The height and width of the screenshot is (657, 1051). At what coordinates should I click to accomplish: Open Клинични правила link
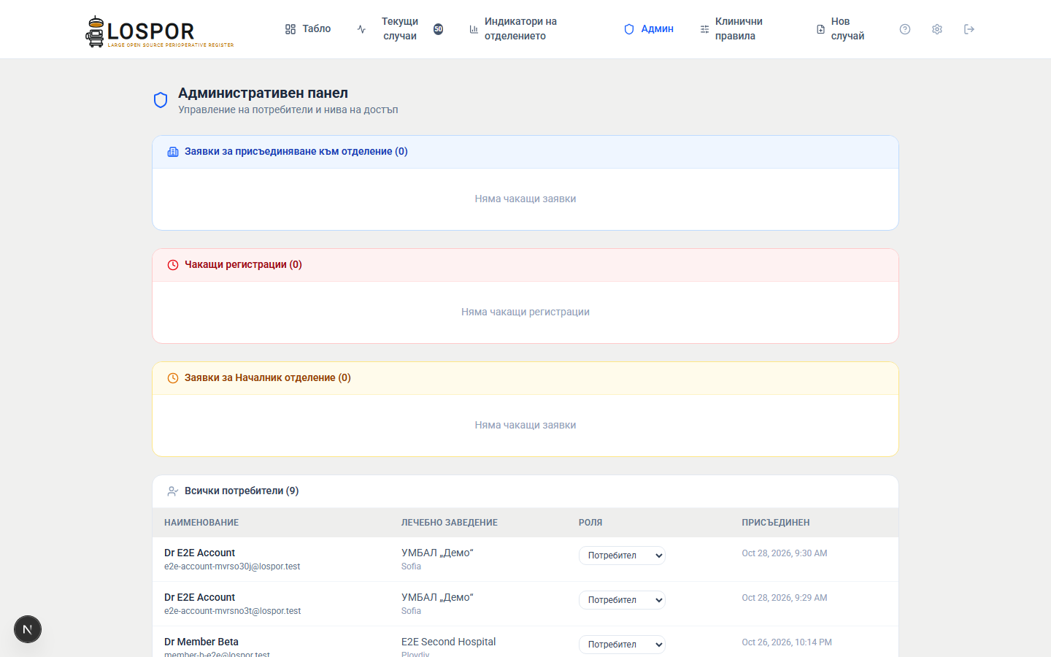[x=739, y=29]
